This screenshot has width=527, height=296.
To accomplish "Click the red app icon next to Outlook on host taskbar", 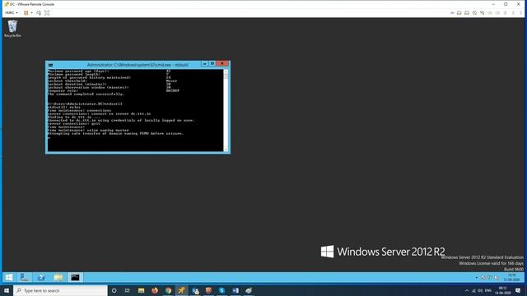I will coord(208,290).
